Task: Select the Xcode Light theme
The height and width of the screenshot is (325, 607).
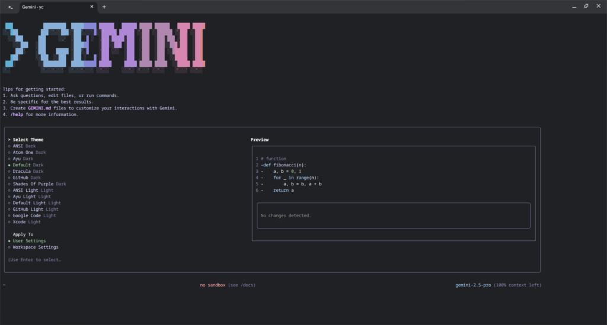Action: click(24, 222)
